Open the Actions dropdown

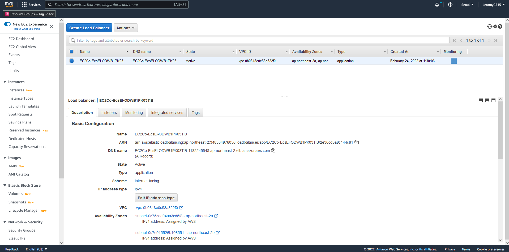coord(126,28)
